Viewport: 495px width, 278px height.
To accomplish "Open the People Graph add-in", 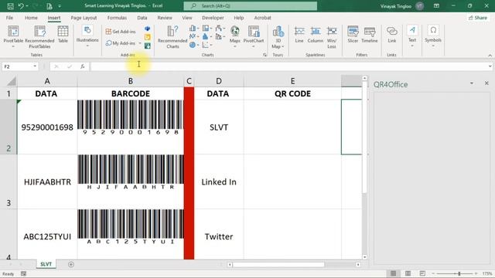I will [148, 46].
